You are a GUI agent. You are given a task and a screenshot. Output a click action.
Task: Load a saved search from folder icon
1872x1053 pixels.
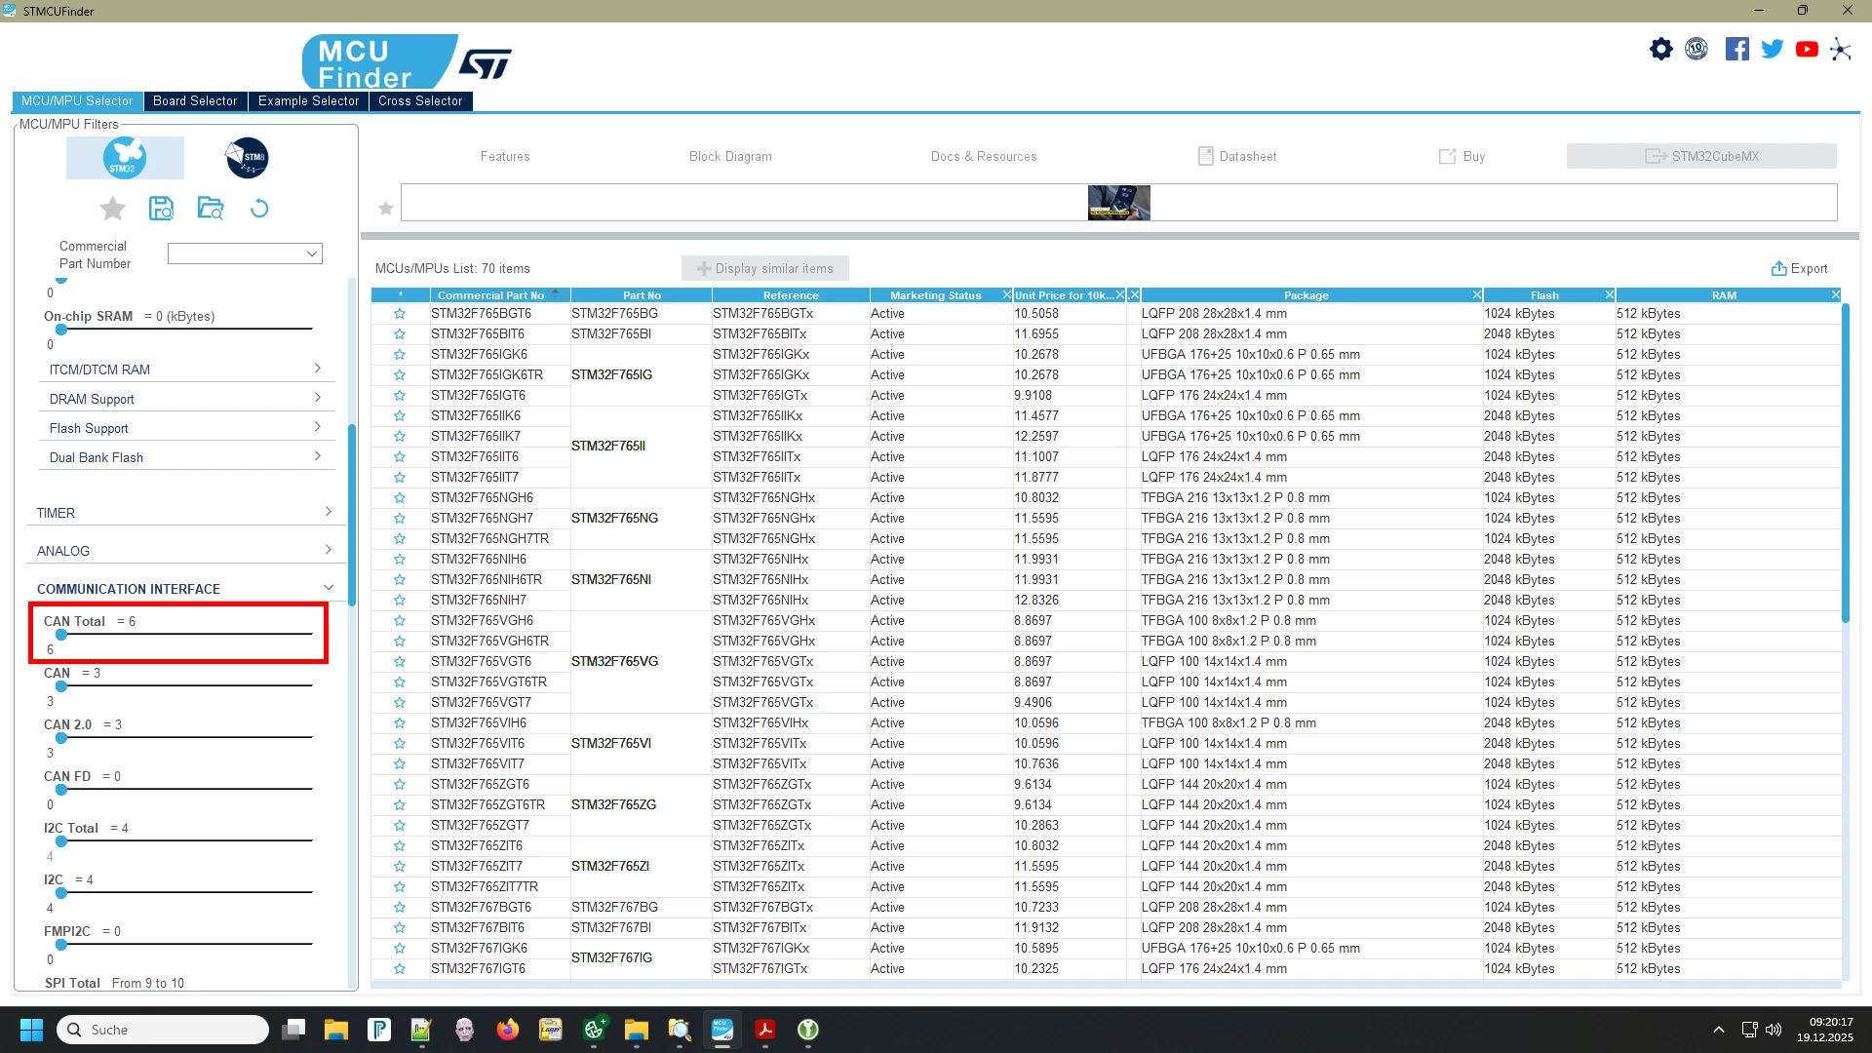[211, 209]
